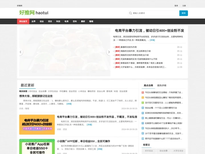Open the 业界 navigation item
Screen dimensions: 205x154
(34, 21)
